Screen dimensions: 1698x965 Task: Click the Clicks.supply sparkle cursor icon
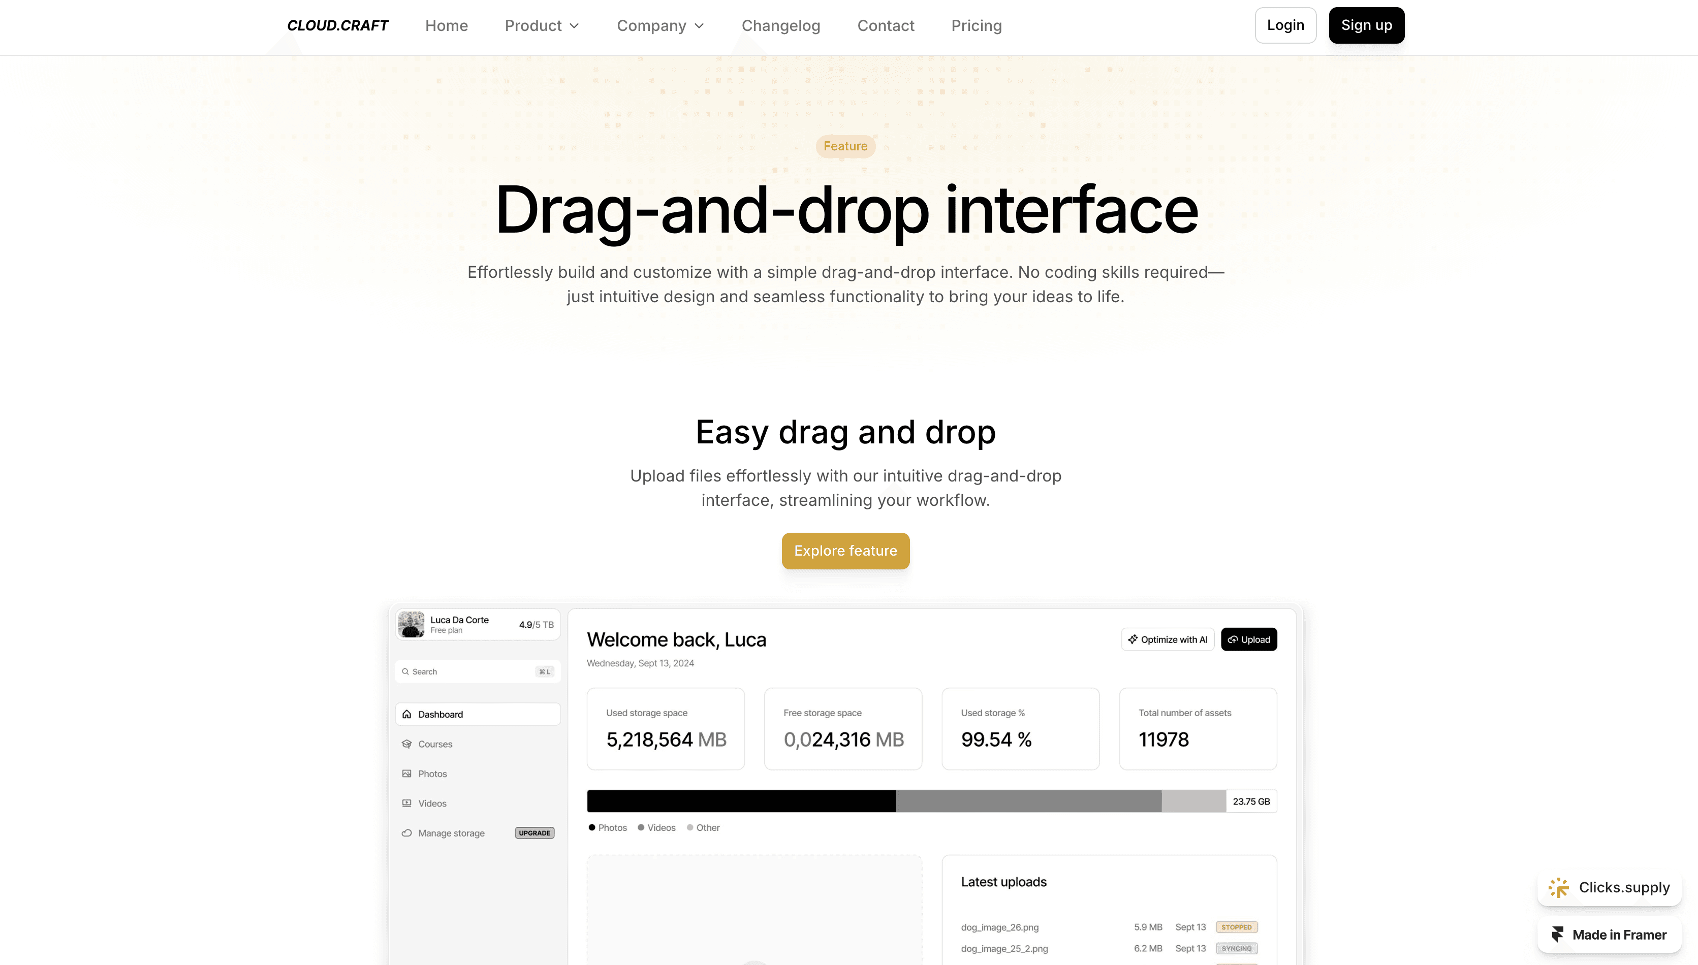tap(1558, 887)
